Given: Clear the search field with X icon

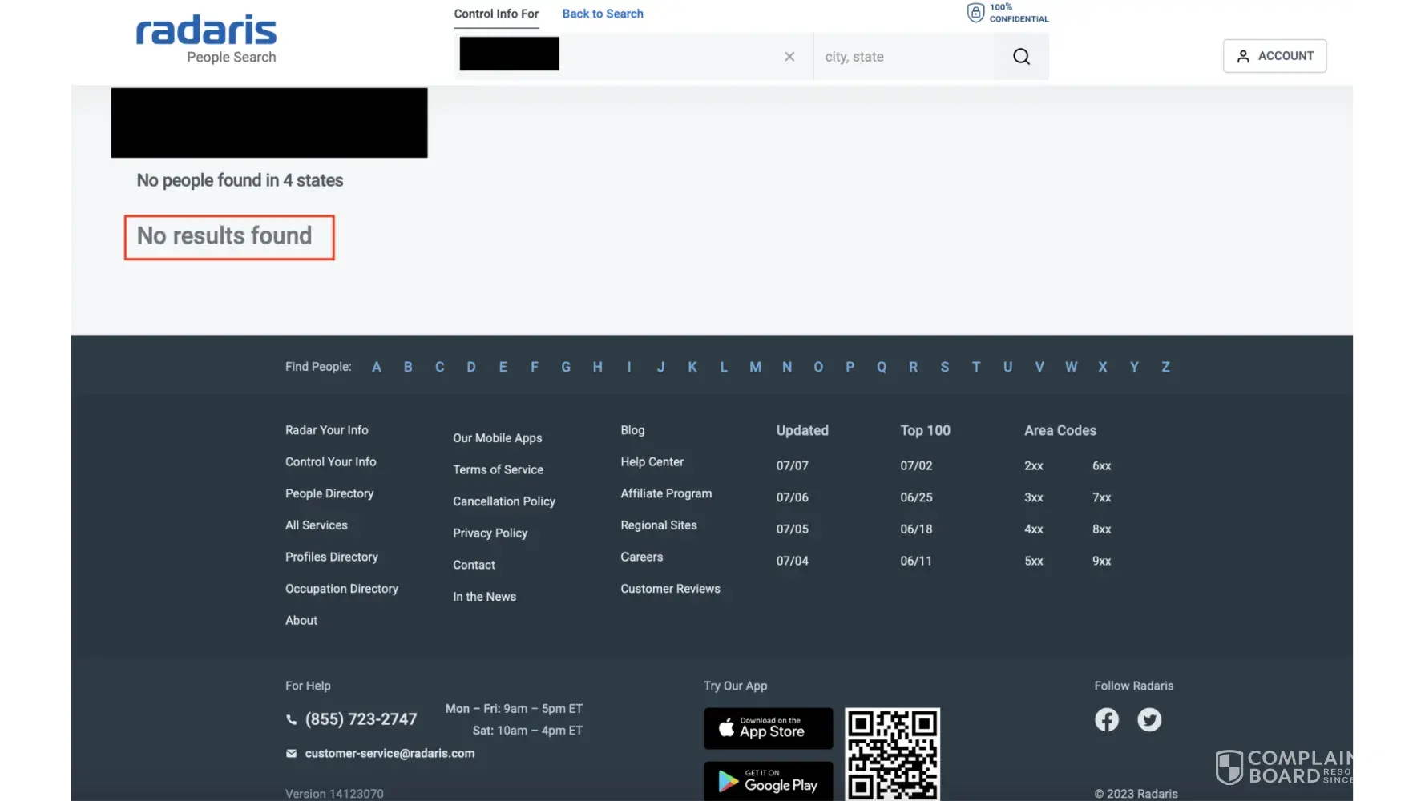Looking at the screenshot, I should [x=789, y=57].
